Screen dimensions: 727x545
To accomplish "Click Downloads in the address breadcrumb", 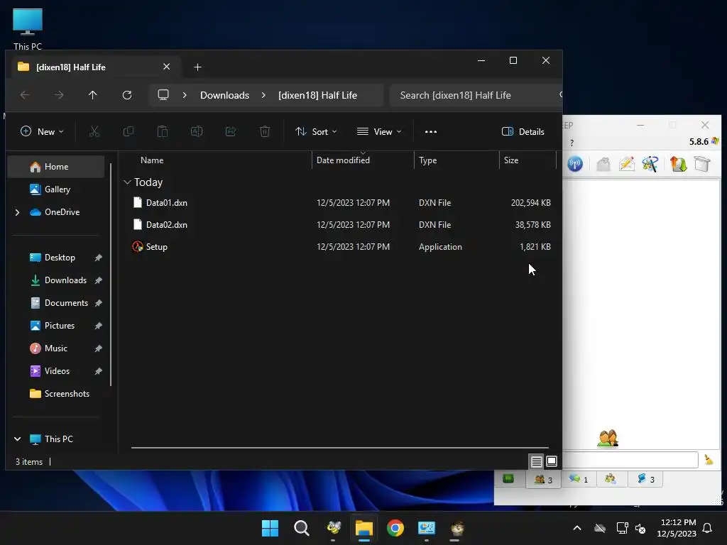I will point(224,95).
